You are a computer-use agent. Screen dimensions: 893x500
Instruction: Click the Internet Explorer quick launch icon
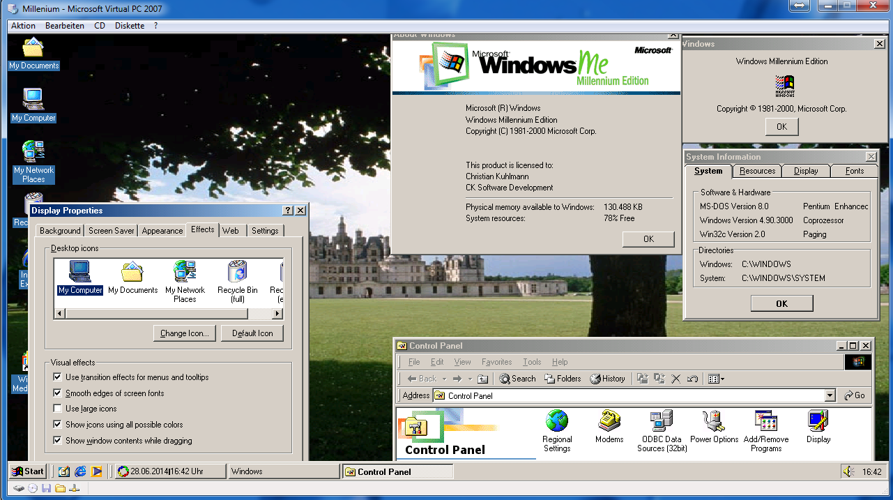pyautogui.click(x=81, y=471)
